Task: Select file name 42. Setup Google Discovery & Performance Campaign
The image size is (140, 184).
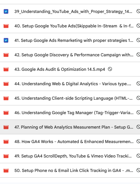Action: (74, 55)
